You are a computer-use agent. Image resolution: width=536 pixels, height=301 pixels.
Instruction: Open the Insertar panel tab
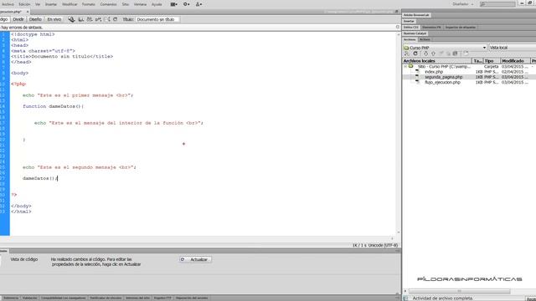click(x=409, y=21)
